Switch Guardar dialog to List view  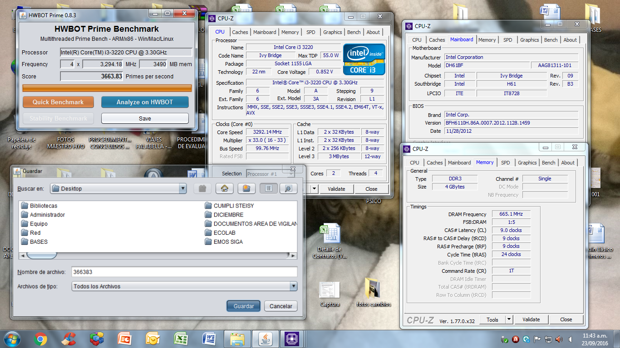[x=268, y=188]
